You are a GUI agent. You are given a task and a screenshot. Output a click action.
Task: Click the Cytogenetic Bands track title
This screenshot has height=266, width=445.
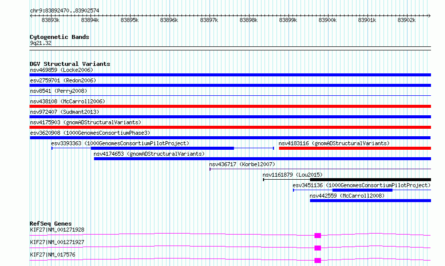pos(59,37)
